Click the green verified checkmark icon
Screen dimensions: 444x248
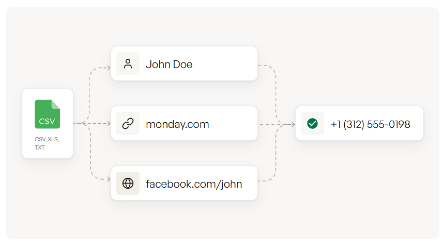[x=312, y=124]
